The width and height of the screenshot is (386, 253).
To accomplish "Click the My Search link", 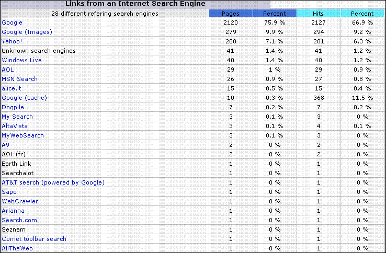I will click(17, 117).
